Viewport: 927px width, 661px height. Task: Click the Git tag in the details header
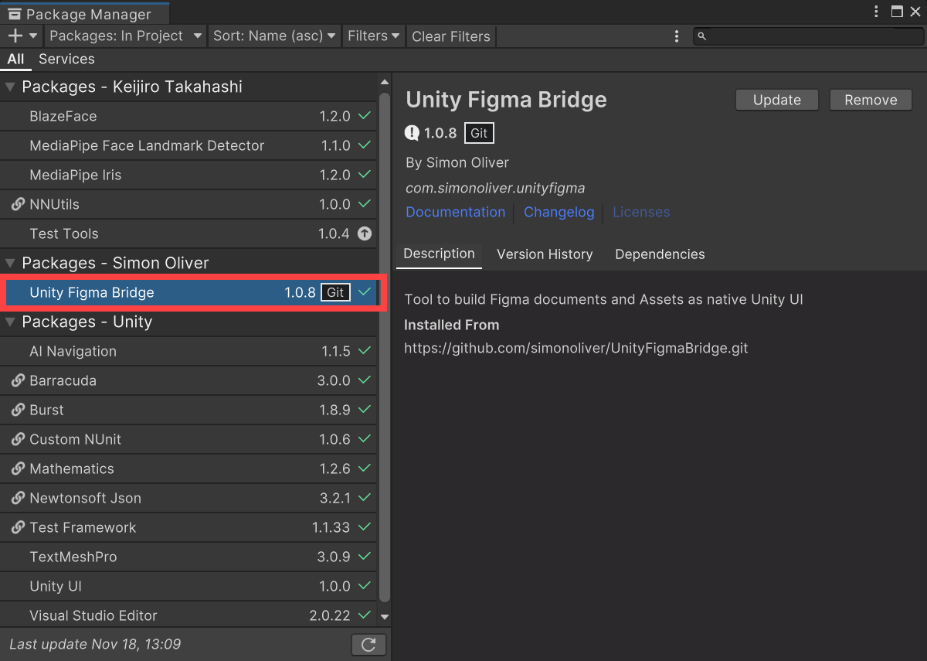[479, 133]
